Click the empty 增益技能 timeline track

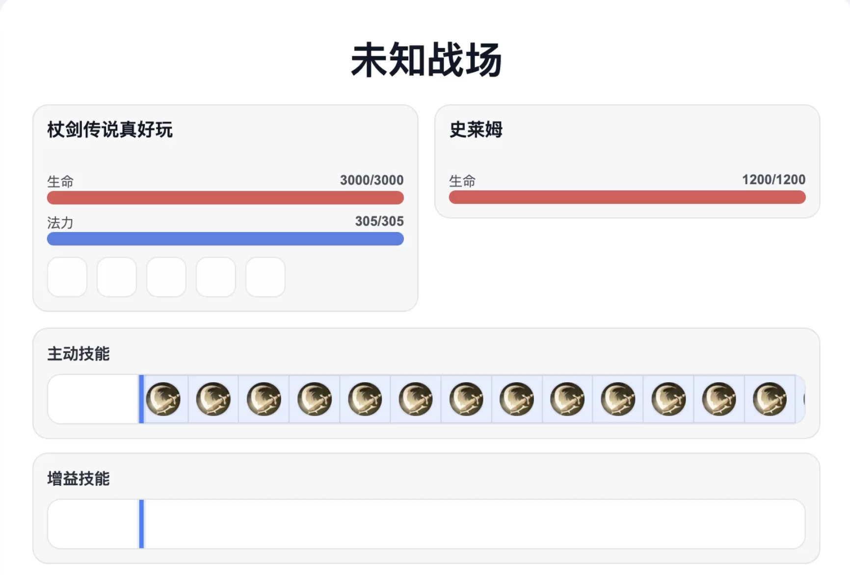pyautogui.click(x=471, y=524)
